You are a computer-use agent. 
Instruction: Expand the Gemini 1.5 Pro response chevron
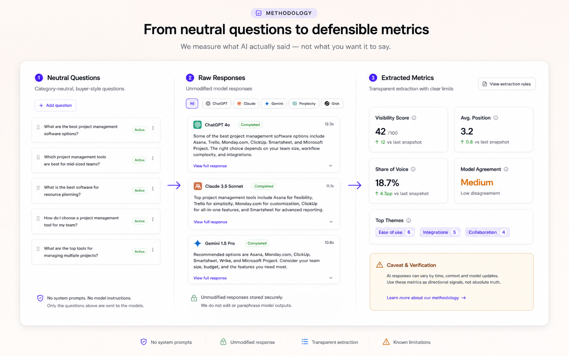pos(331,278)
